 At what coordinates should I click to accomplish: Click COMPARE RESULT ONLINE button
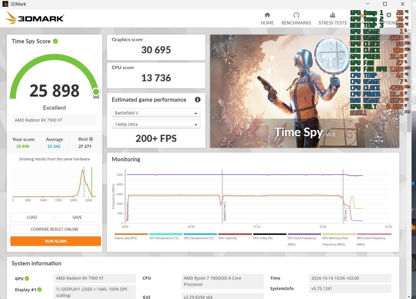[55, 229]
